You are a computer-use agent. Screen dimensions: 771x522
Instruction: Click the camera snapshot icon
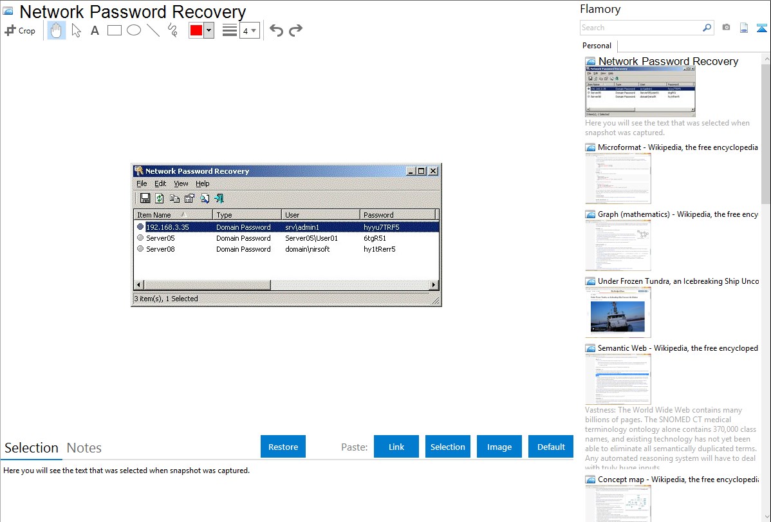point(726,28)
